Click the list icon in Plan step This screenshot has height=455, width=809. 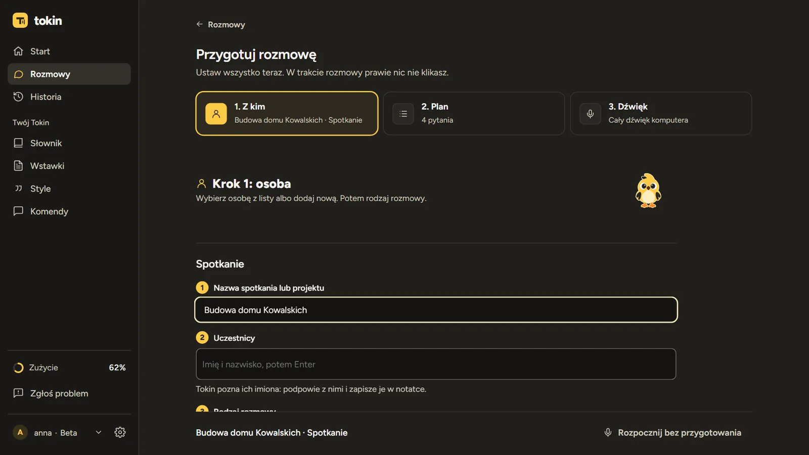[403, 114]
